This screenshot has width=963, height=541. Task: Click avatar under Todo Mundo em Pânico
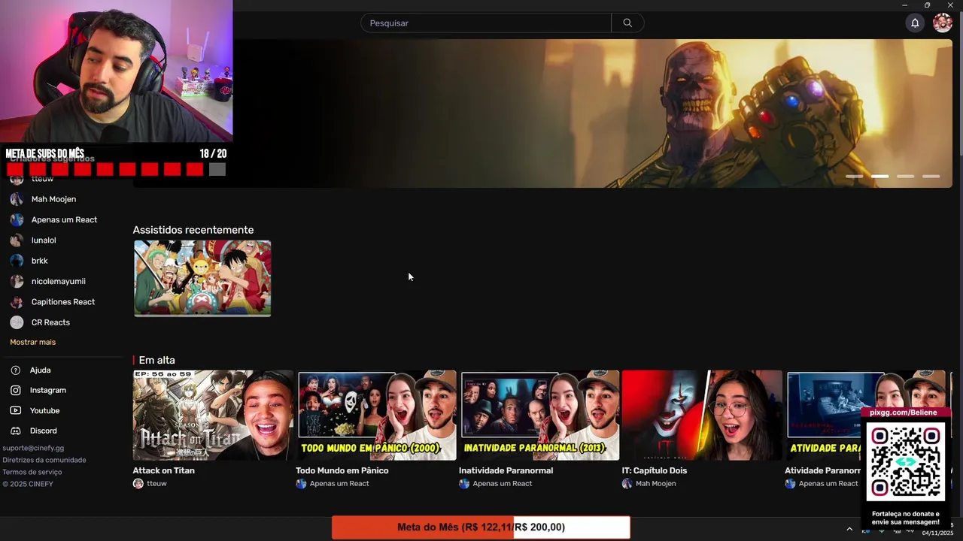(x=301, y=484)
